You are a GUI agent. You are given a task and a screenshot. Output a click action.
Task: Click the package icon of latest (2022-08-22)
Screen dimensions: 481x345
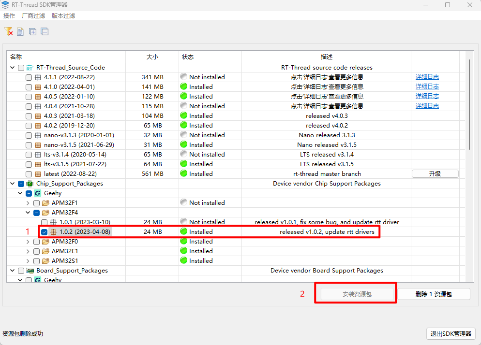(38, 174)
